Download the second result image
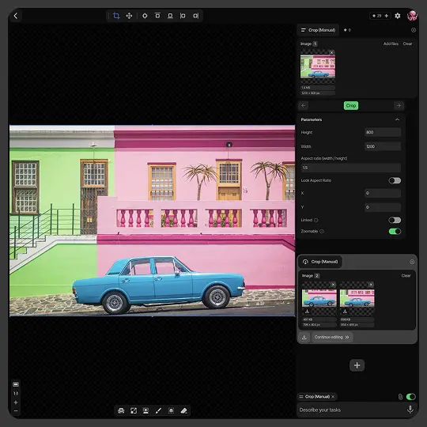The width and height of the screenshot is (427, 427). coord(345,312)
